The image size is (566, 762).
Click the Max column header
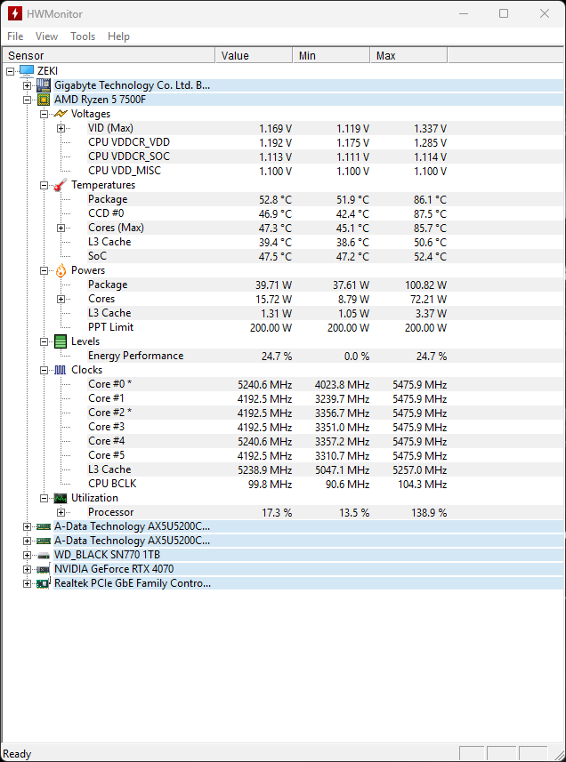(x=409, y=55)
